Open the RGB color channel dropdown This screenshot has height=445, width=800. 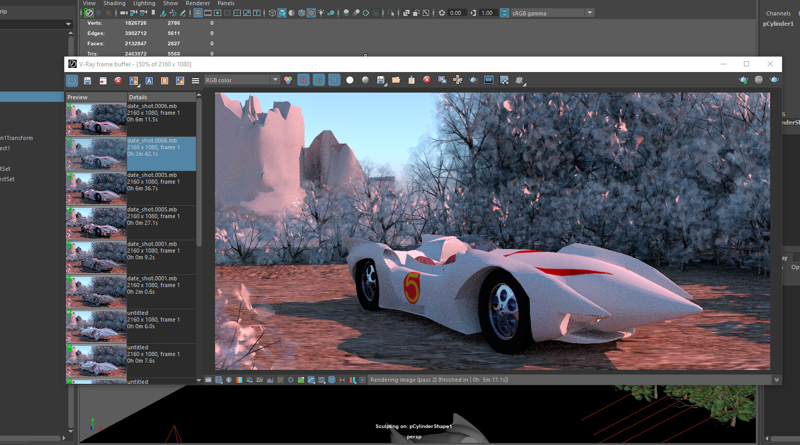(x=242, y=80)
